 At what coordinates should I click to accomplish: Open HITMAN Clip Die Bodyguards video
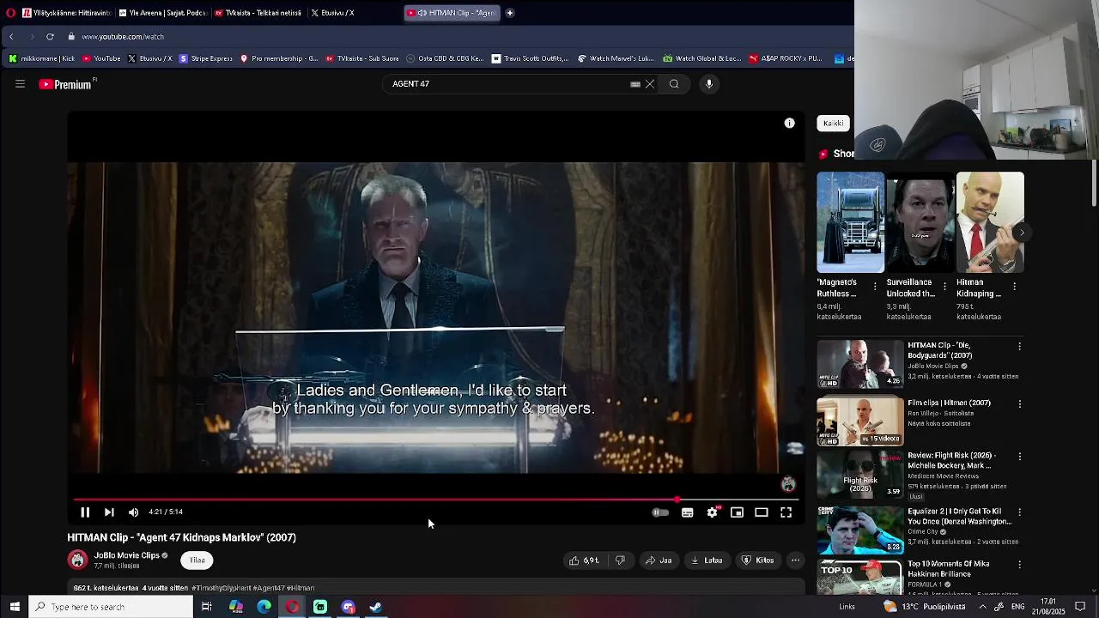tap(859, 365)
